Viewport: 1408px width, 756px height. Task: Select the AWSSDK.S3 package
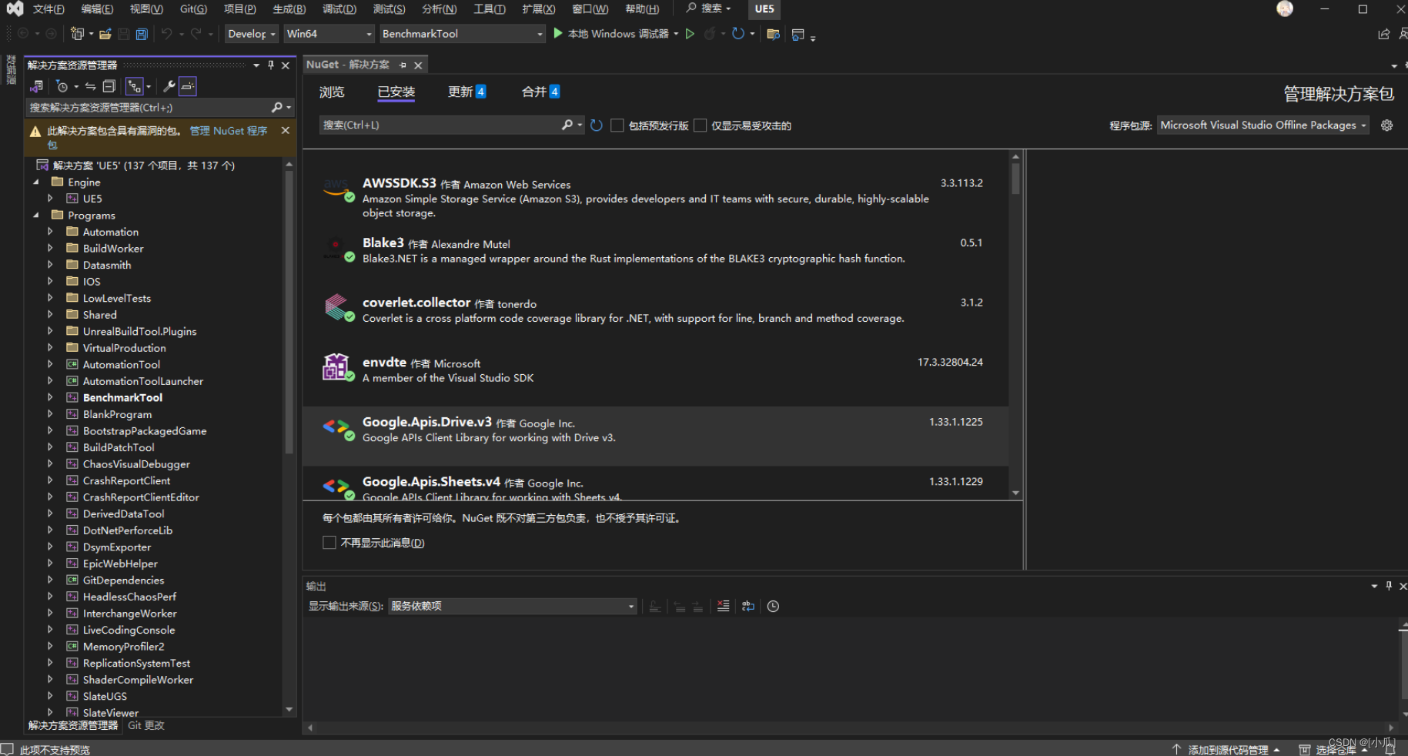(655, 198)
